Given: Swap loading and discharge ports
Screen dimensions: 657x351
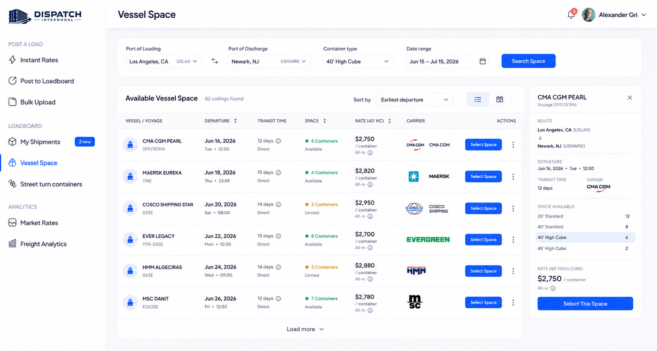Looking at the screenshot, I should (x=215, y=61).
